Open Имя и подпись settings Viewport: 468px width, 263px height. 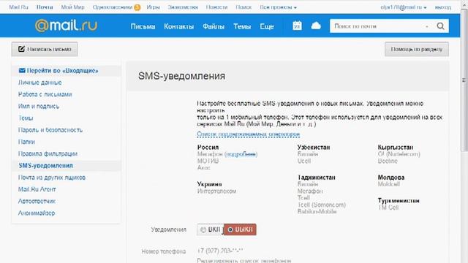pos(39,107)
